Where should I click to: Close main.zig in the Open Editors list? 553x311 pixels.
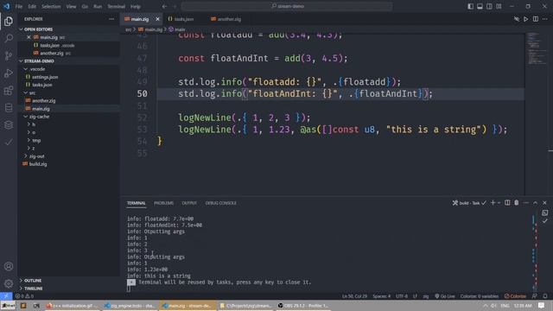pyautogui.click(x=29, y=37)
